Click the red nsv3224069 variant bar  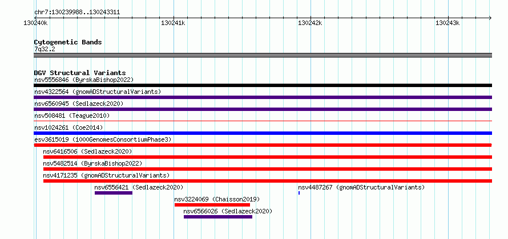coord(212,205)
